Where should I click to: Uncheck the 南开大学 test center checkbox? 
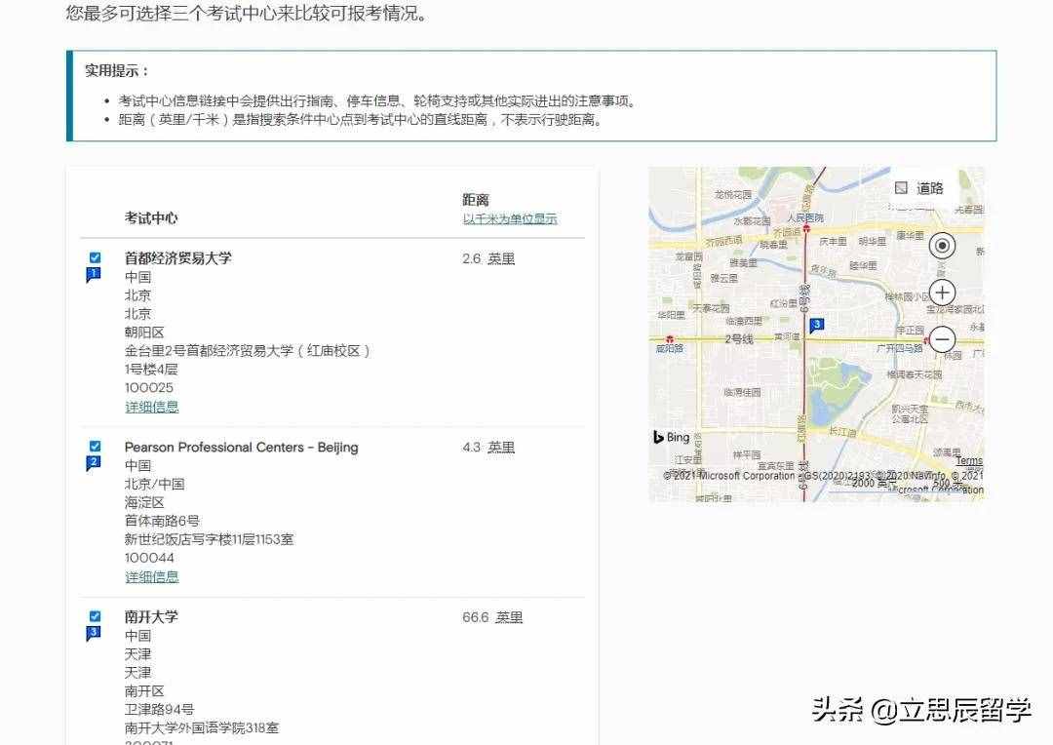[95, 616]
